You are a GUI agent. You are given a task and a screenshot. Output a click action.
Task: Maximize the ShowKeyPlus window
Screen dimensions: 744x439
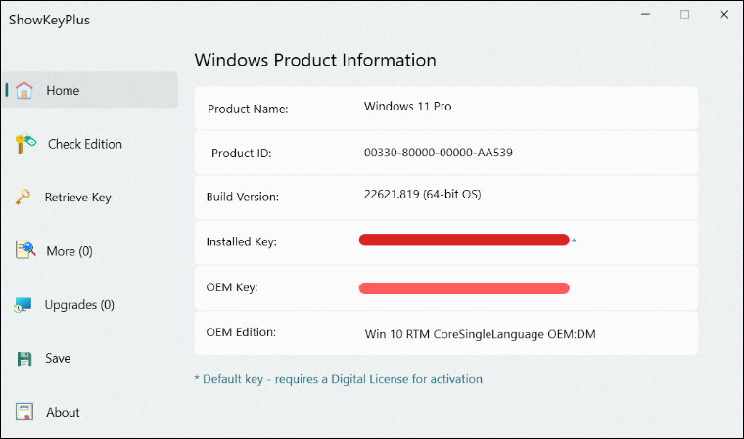(684, 15)
